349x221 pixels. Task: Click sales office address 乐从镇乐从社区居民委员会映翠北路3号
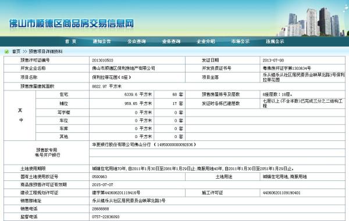pyautogui.click(x=129, y=201)
